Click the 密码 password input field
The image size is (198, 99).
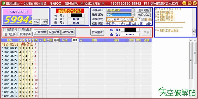pyautogui.click(x=130, y=34)
